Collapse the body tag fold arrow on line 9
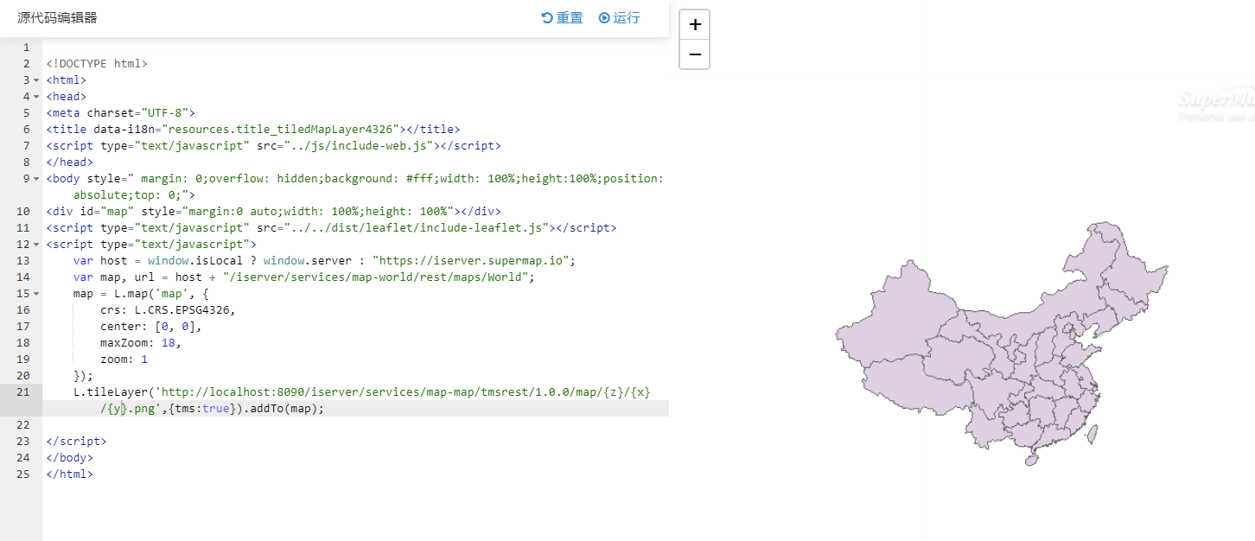The height and width of the screenshot is (541, 1255). pyautogui.click(x=36, y=179)
